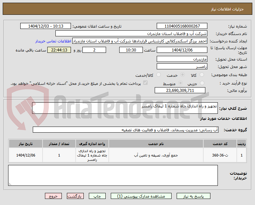255x205 pixels.
Task: Click the تاریخ نیاز column header
Action: pyautogui.click(x=26, y=144)
